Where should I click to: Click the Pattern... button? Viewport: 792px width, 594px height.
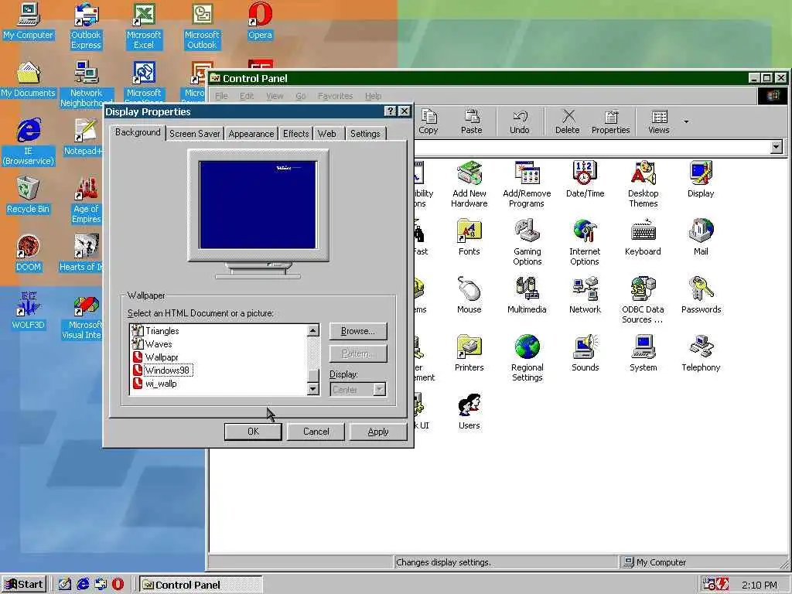pos(358,353)
